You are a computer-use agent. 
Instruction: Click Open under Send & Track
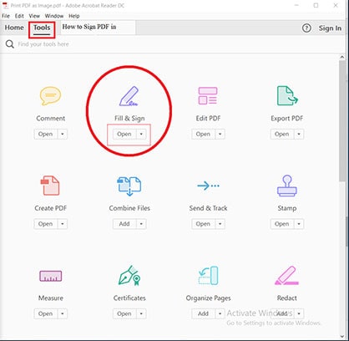point(203,224)
